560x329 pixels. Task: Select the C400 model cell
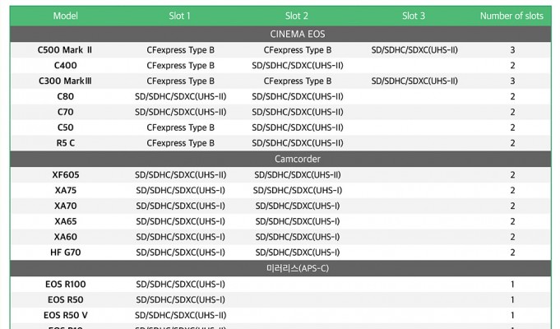click(65, 65)
